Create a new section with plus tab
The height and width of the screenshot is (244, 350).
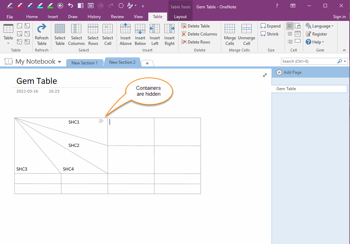click(x=147, y=63)
